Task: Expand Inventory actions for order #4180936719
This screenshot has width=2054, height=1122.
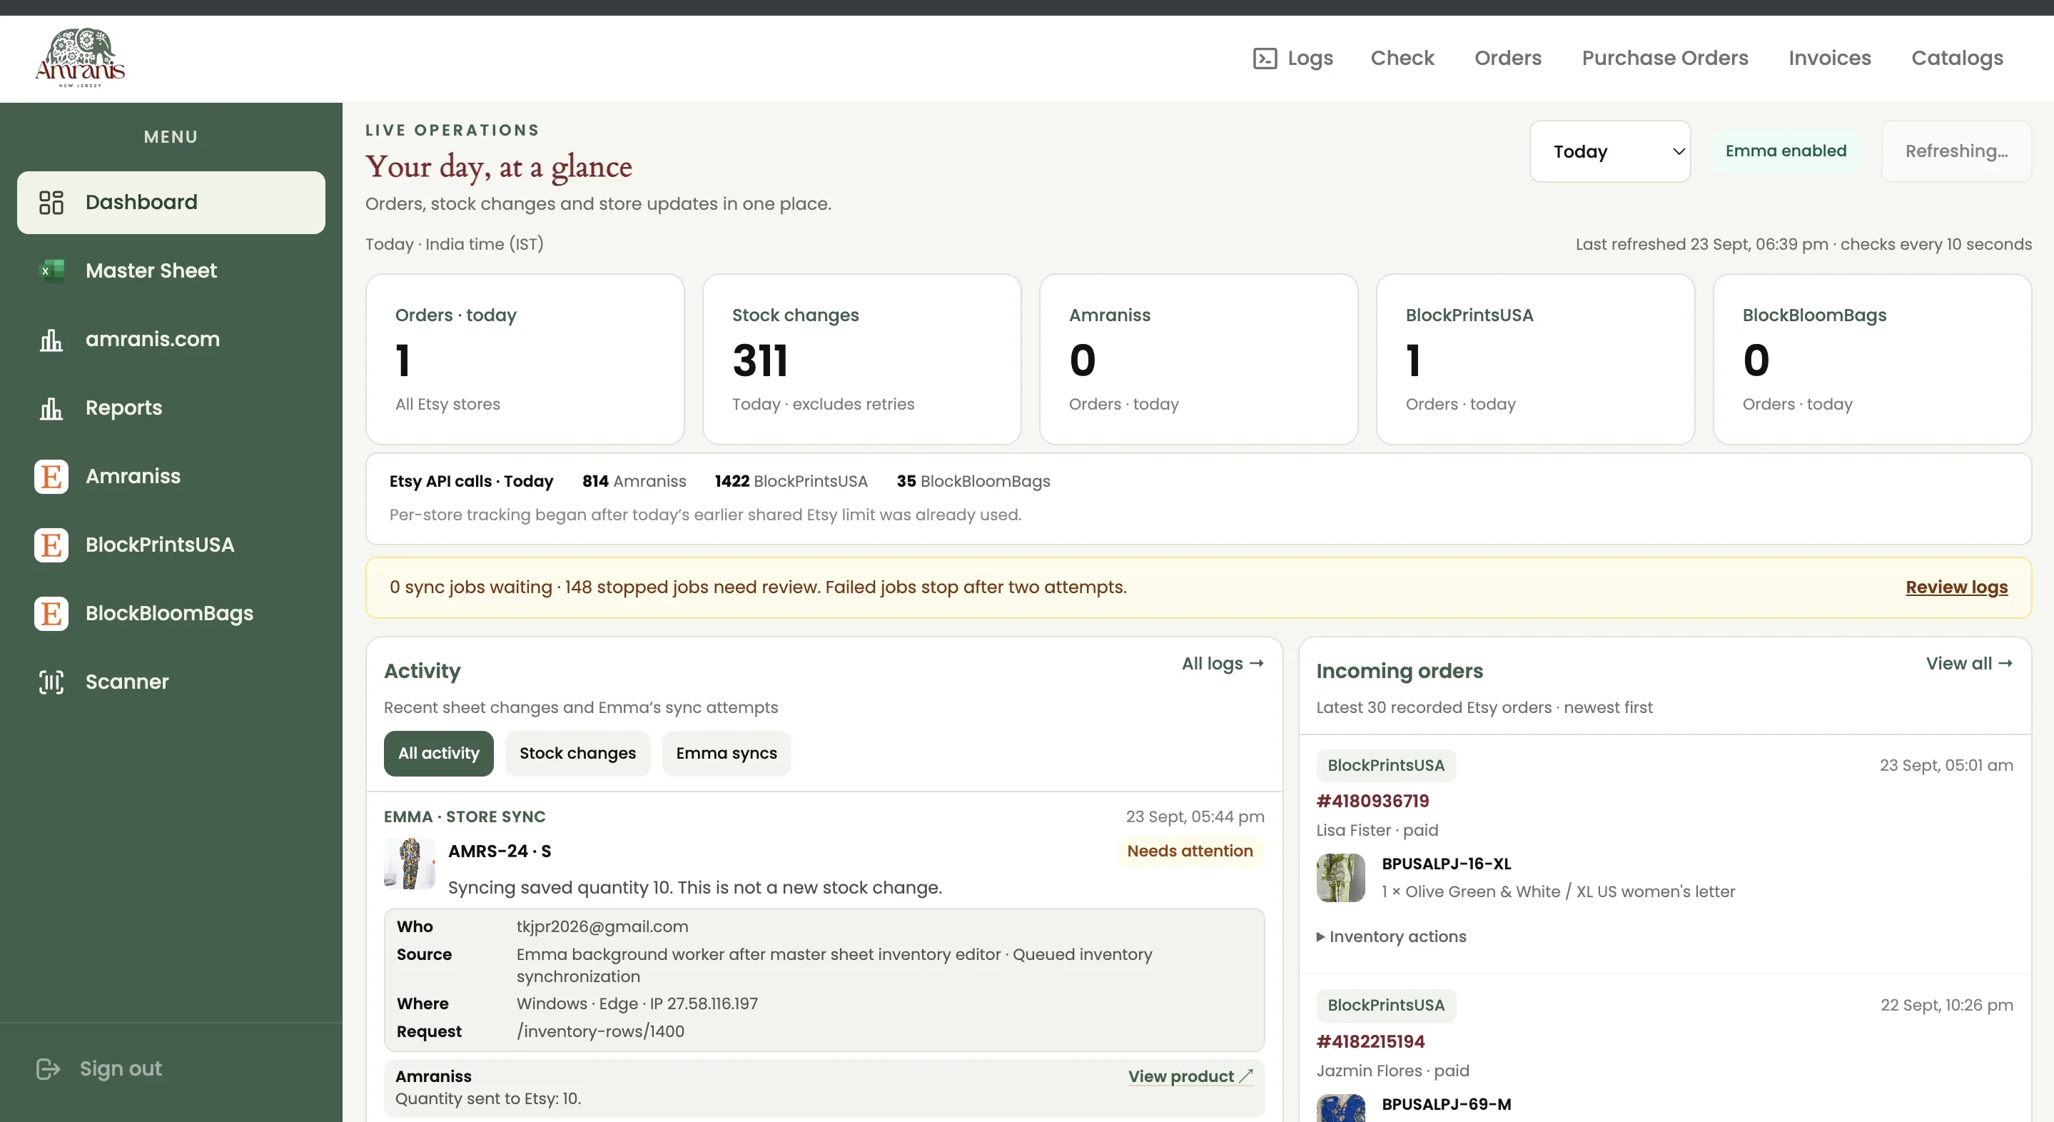Action: (x=1392, y=936)
